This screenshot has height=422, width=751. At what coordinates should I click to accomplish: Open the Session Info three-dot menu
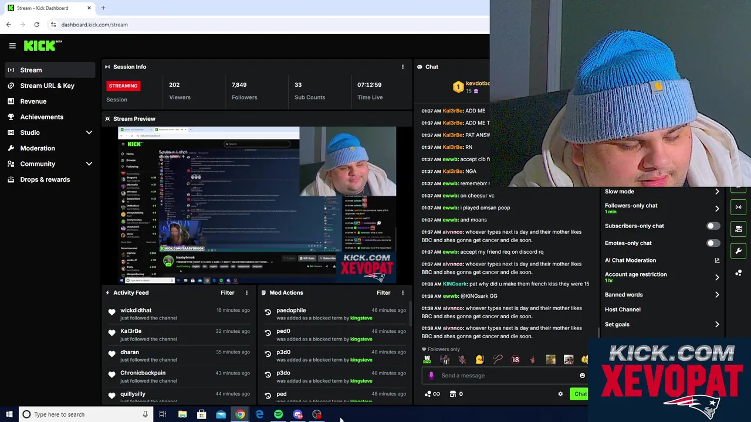click(402, 67)
